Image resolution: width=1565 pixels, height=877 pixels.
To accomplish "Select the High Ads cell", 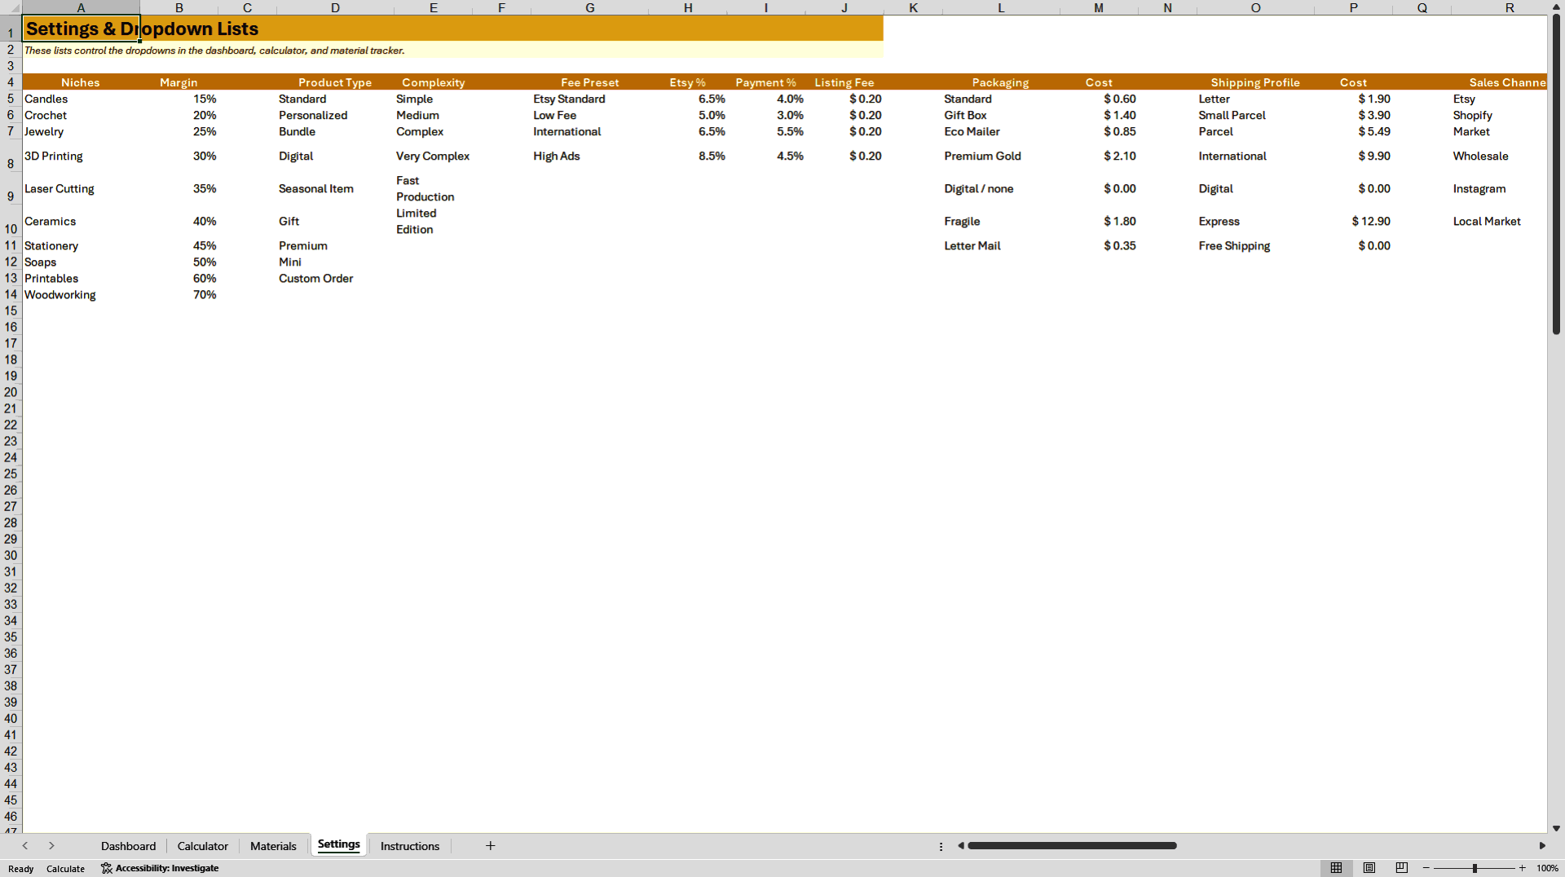I will pyautogui.click(x=590, y=156).
